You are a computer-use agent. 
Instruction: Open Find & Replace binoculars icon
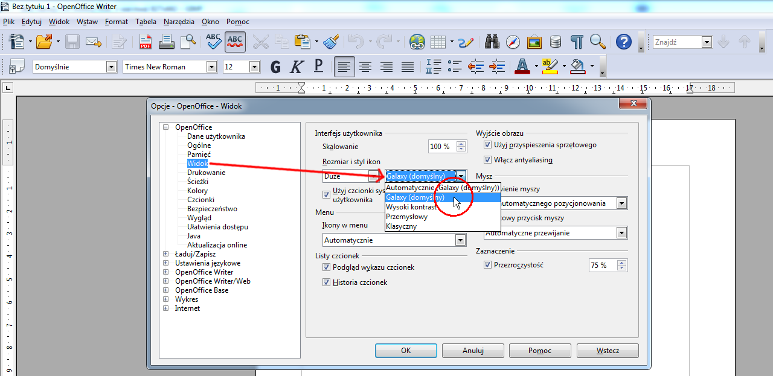pyautogui.click(x=492, y=42)
